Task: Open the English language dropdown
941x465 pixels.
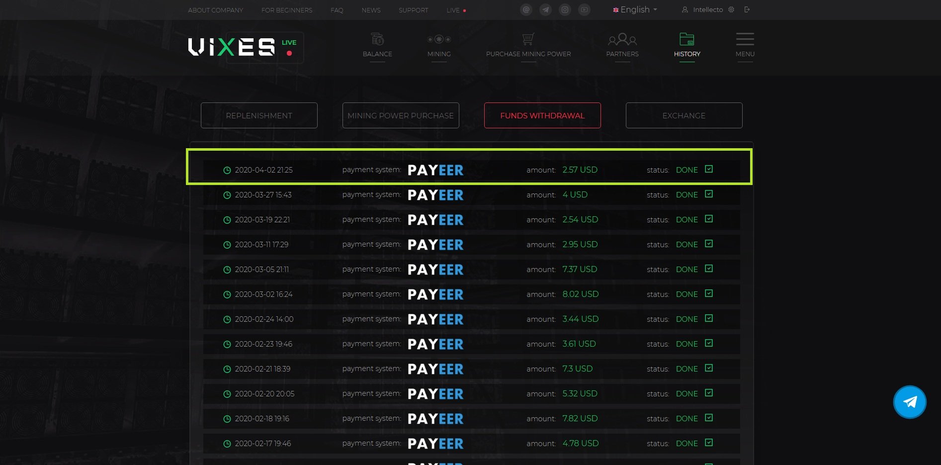Action: point(635,9)
